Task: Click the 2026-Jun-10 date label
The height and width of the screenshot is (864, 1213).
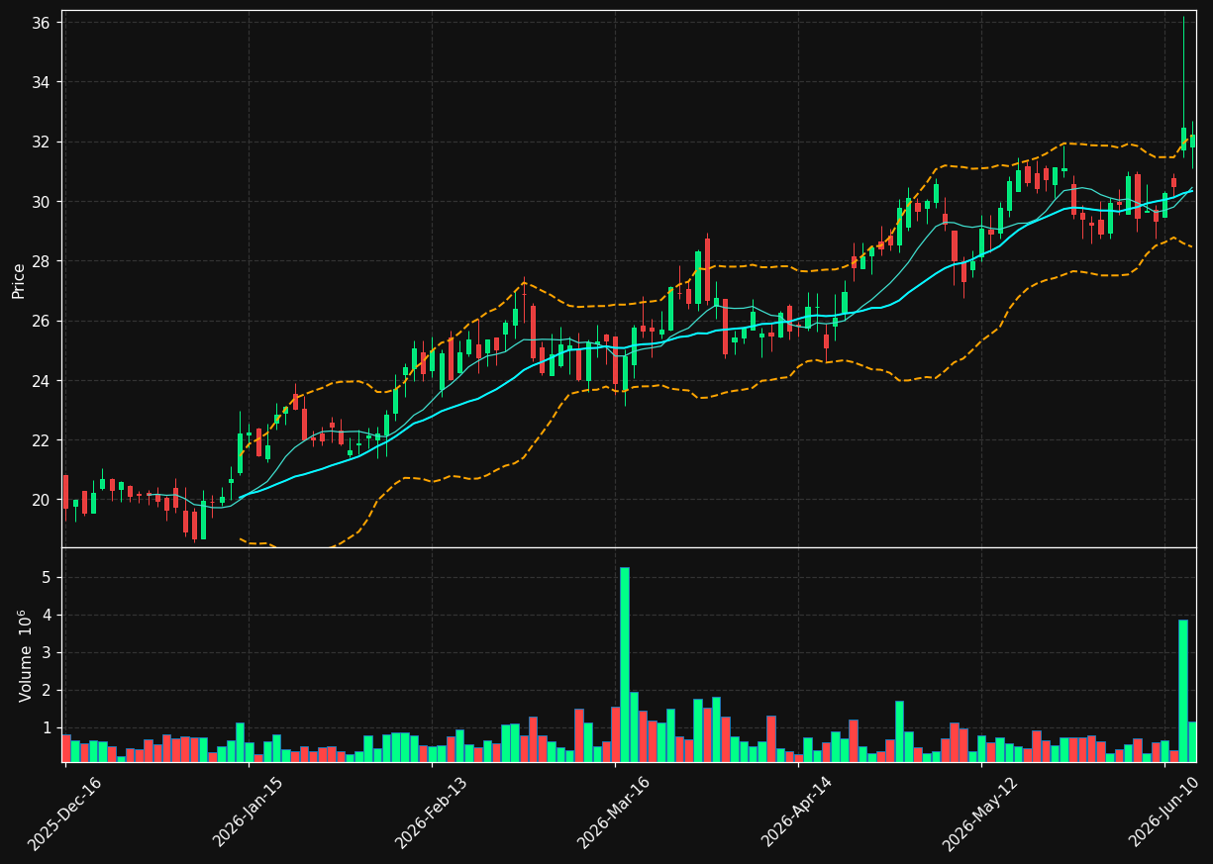Action: (x=1165, y=813)
